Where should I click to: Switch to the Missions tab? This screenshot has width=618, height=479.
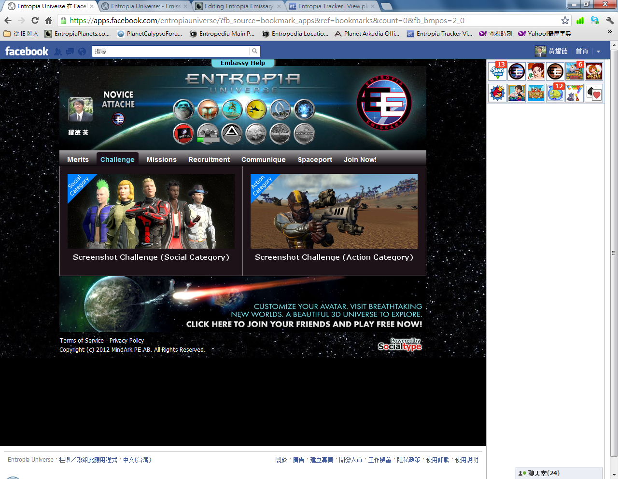161,160
